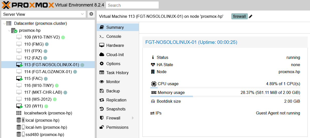This screenshot has height=138, width=310.
Task: Click the 'Guest Agent not running' text
Action: (278, 113)
